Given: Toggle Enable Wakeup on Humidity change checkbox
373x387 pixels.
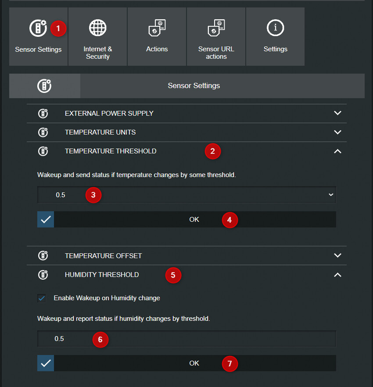Looking at the screenshot, I should (42, 298).
